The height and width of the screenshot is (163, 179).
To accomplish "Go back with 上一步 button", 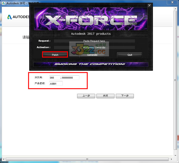I will 86,96.
